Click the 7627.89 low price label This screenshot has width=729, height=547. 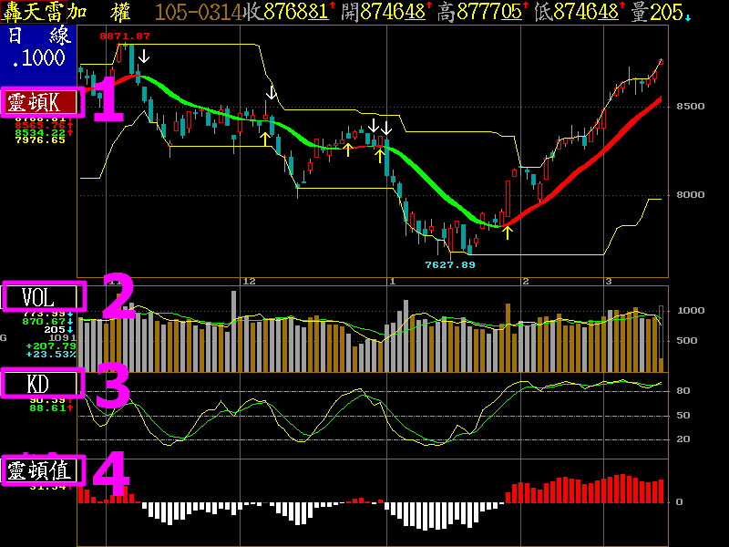(x=450, y=264)
